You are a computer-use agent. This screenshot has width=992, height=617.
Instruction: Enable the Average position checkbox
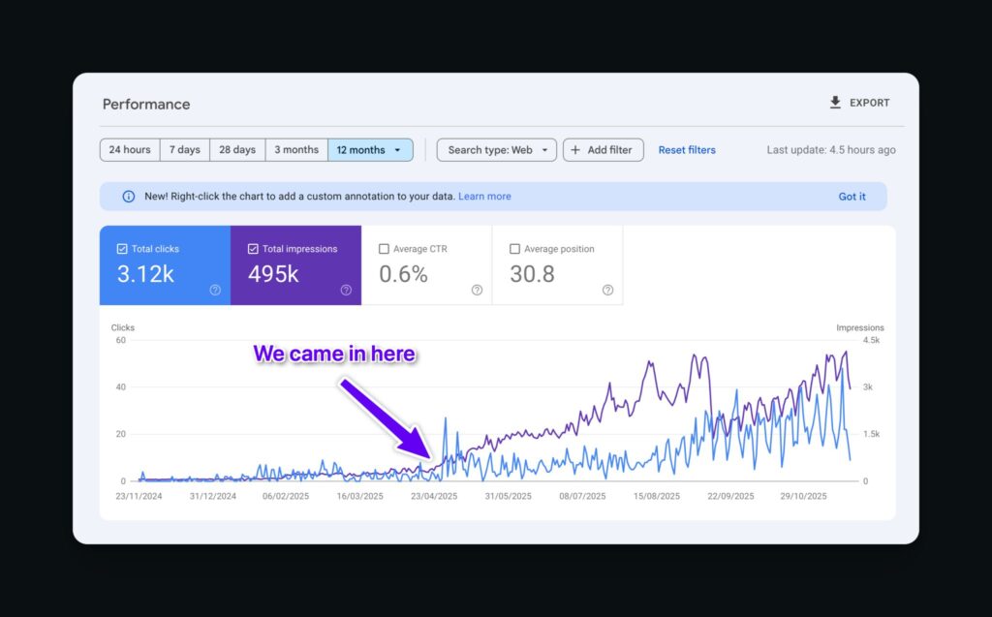(514, 249)
